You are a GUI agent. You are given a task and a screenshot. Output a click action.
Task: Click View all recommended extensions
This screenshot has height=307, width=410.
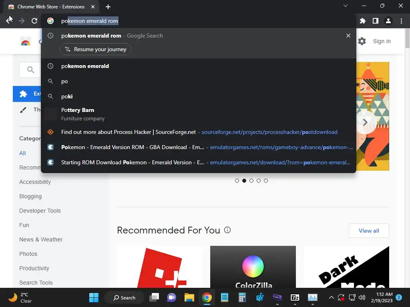point(369,231)
